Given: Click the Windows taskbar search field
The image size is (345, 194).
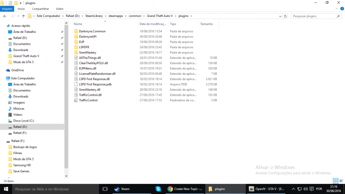Looking at the screenshot, I should [x=56, y=189].
